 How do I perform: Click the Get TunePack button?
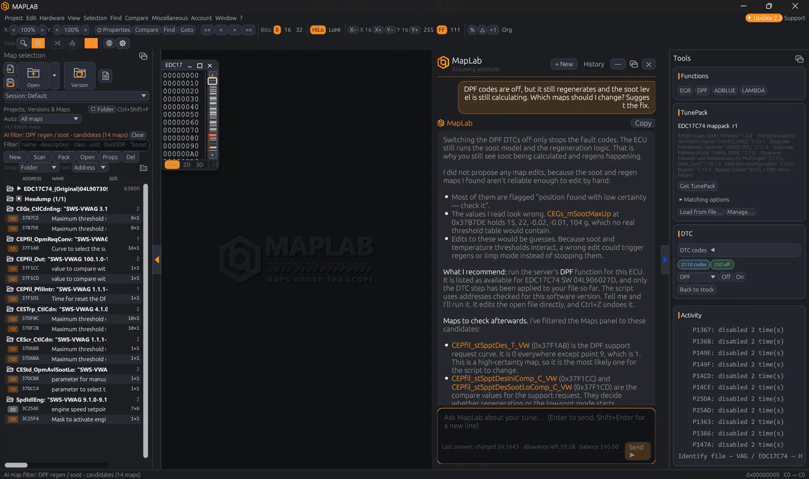698,186
